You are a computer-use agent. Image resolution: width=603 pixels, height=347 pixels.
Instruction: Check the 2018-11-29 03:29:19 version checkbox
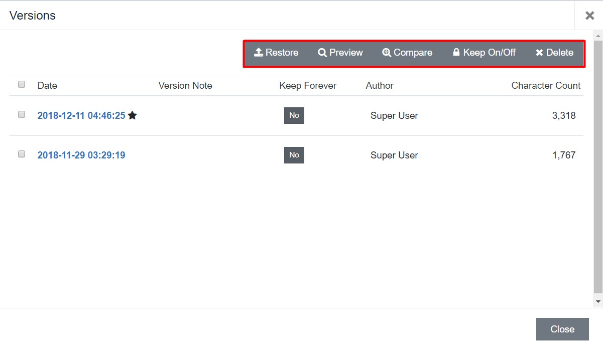point(22,154)
